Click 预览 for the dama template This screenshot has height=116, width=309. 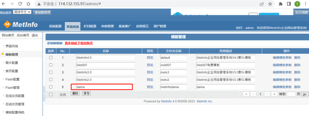point(150,87)
